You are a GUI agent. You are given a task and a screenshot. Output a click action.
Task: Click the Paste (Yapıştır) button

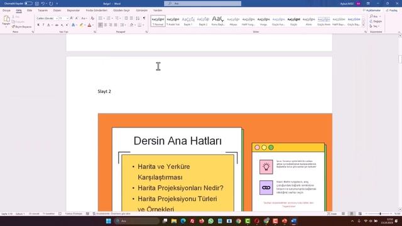click(6, 21)
